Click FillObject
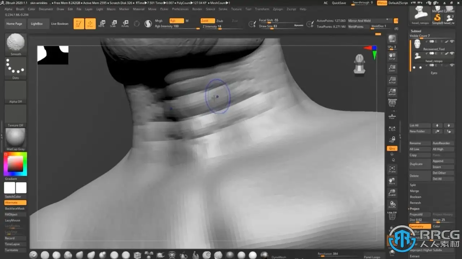The height and width of the screenshot is (259, 462). point(16,214)
